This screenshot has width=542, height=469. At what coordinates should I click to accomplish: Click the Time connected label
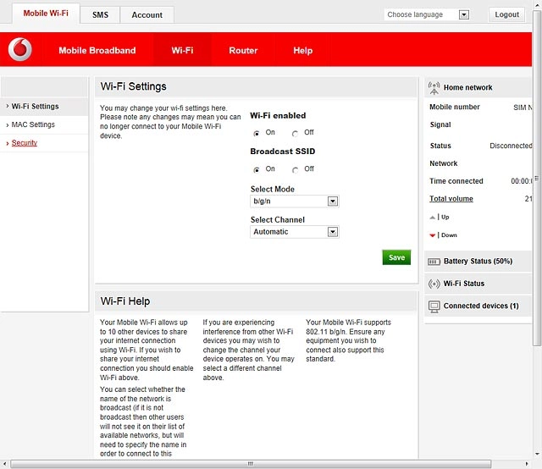point(456,181)
